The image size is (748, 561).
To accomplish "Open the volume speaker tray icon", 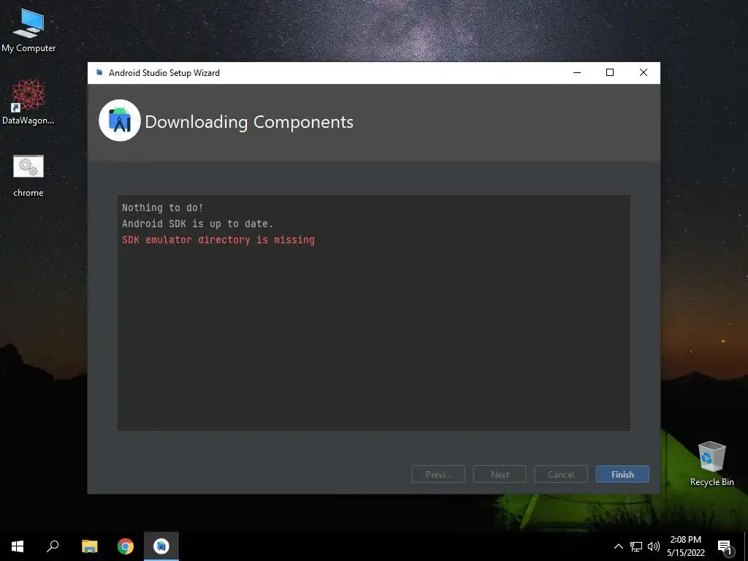I will [654, 546].
